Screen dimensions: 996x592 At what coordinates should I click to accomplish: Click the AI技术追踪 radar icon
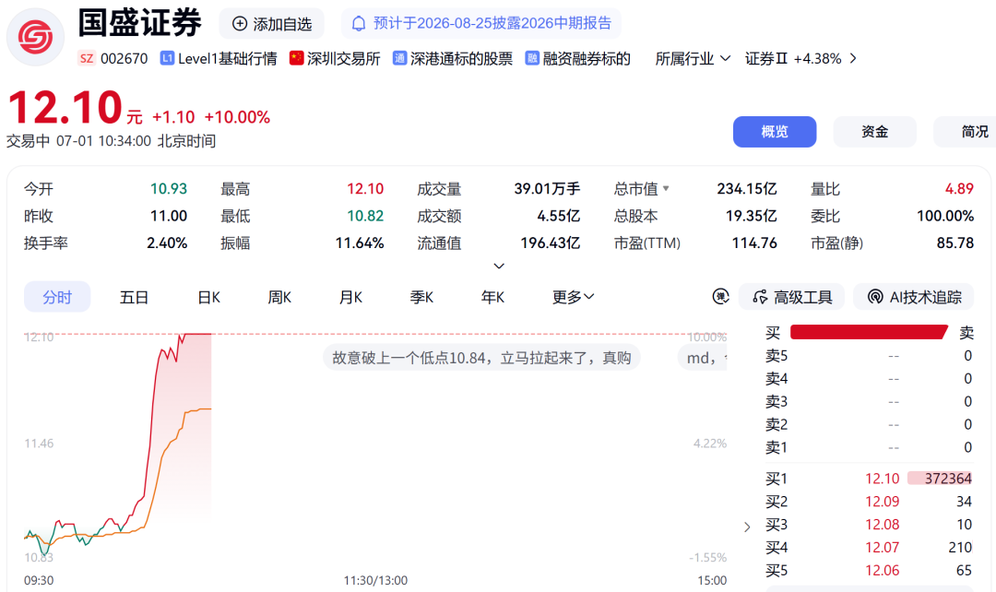pos(874,297)
